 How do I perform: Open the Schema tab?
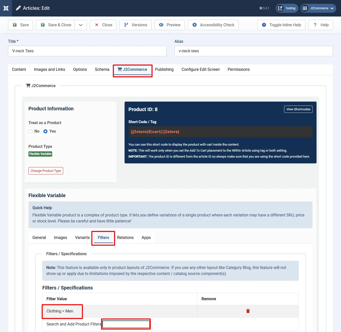(x=102, y=70)
